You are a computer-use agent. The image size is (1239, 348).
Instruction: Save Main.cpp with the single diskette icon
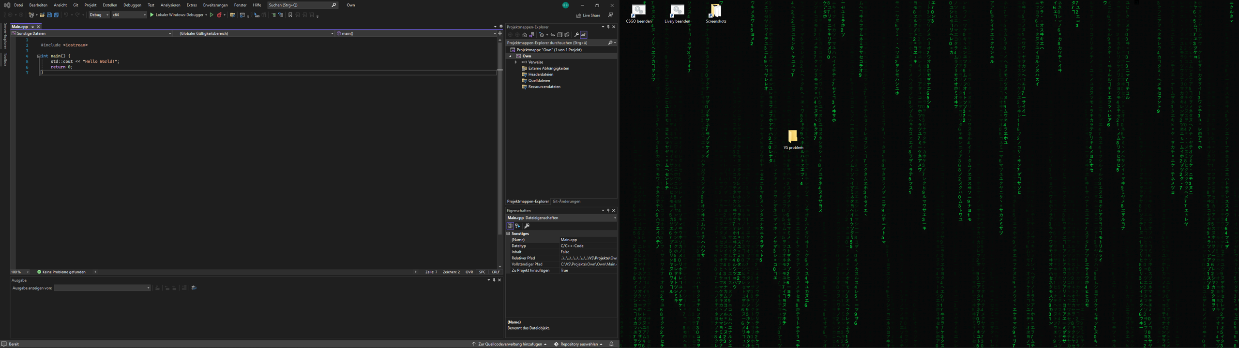click(49, 15)
